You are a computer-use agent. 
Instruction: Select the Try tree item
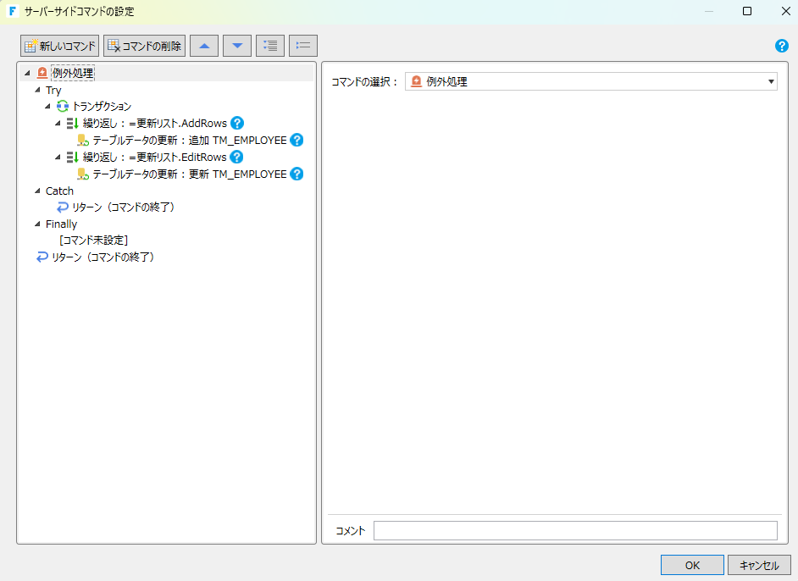pyautogui.click(x=53, y=90)
